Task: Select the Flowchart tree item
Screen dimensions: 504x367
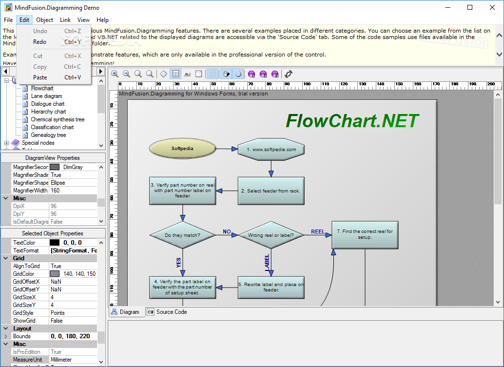Action: click(x=42, y=88)
